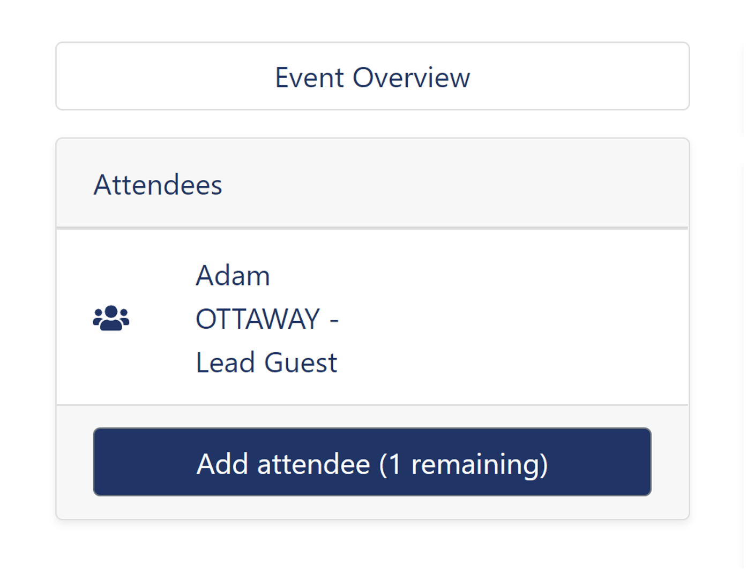Open the Event Overview button
Screen dimensions: 747x581
pos(372,76)
